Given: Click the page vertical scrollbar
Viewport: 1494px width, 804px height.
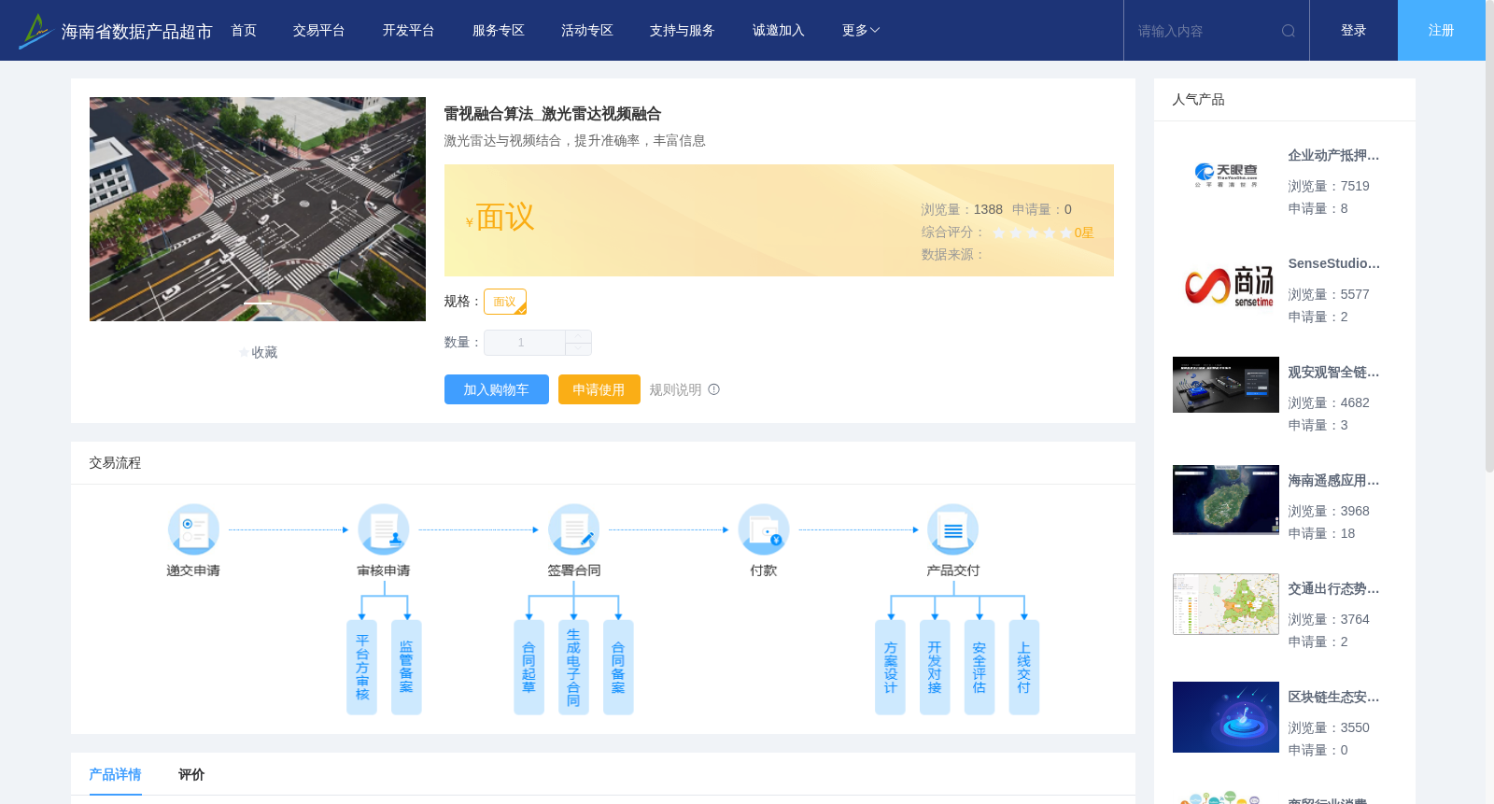Looking at the screenshot, I should point(1489,236).
